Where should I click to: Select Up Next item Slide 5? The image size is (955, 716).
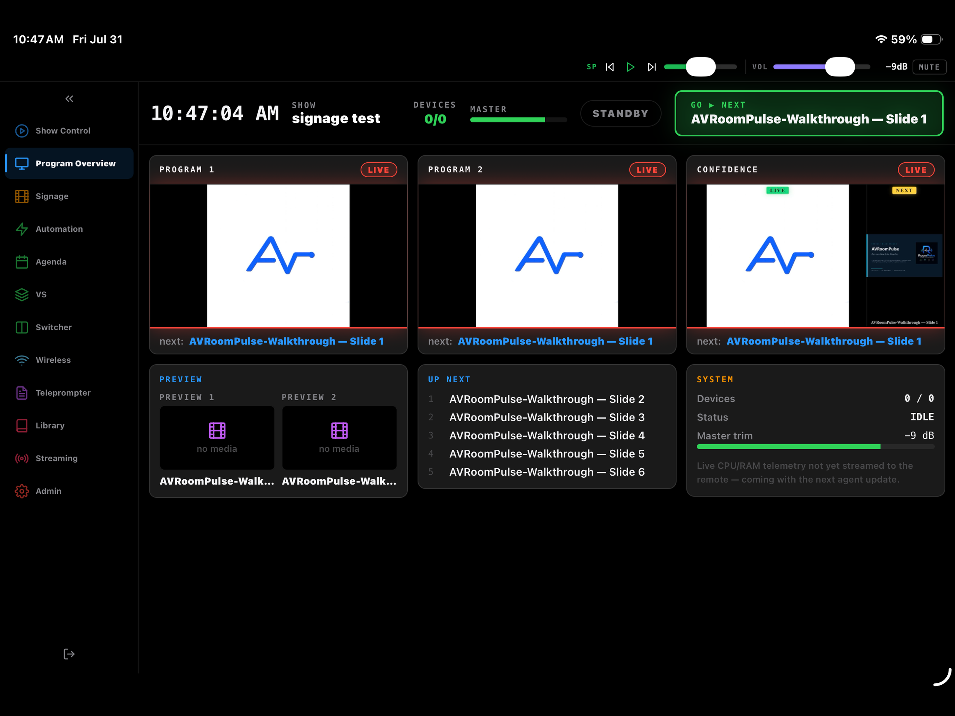click(x=547, y=454)
